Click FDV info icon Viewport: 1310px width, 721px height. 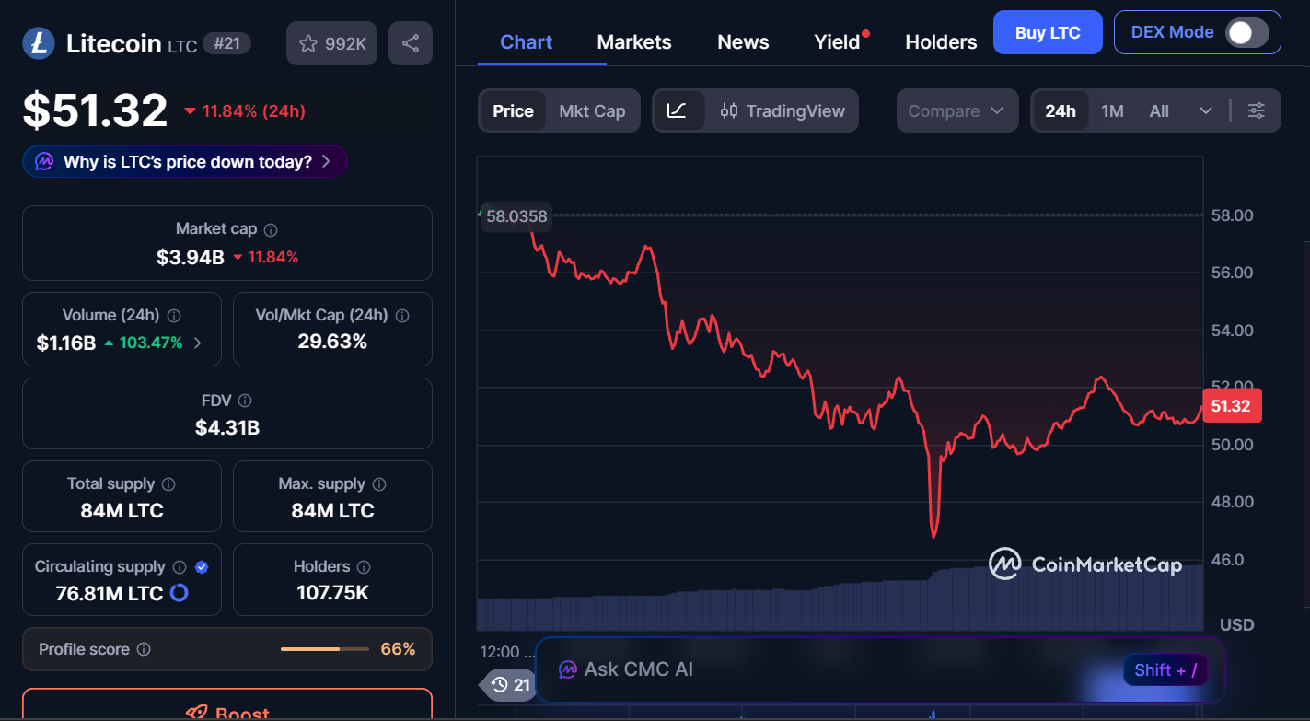(x=245, y=401)
